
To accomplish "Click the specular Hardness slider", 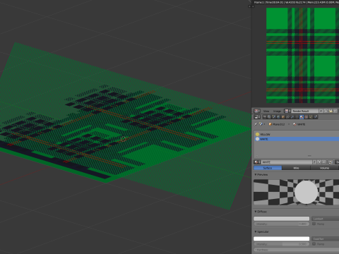I will tap(297, 250).
